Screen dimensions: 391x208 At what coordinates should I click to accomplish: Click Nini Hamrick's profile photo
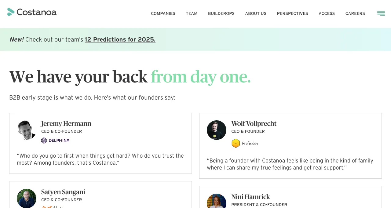point(217,201)
